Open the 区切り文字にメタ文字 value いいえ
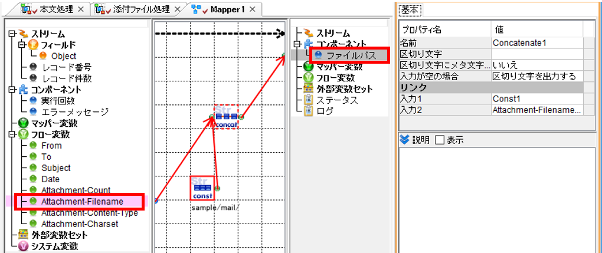This screenshot has height=253, width=602. coord(536,65)
